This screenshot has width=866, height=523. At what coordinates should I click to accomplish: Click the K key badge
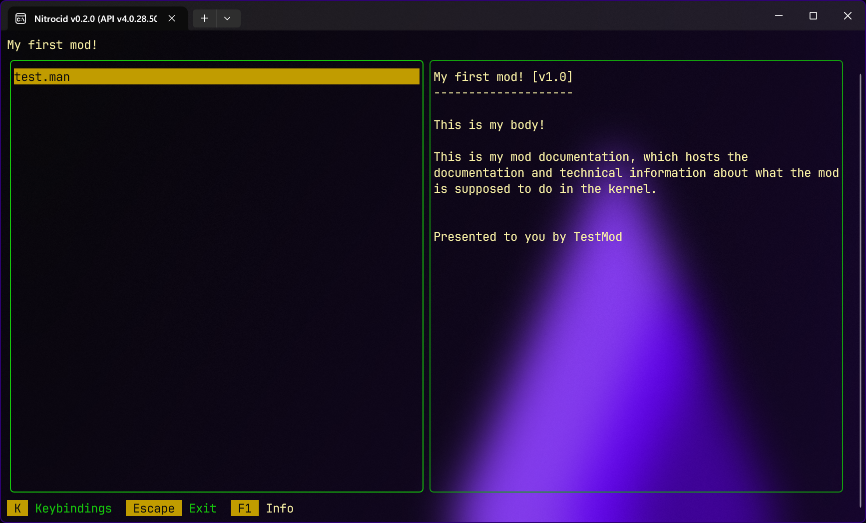click(17, 509)
